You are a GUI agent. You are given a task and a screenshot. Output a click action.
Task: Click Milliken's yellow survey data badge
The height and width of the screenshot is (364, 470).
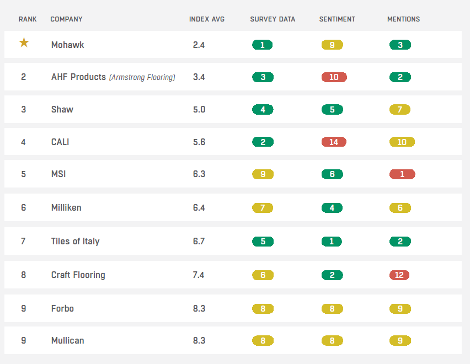pyautogui.click(x=263, y=208)
